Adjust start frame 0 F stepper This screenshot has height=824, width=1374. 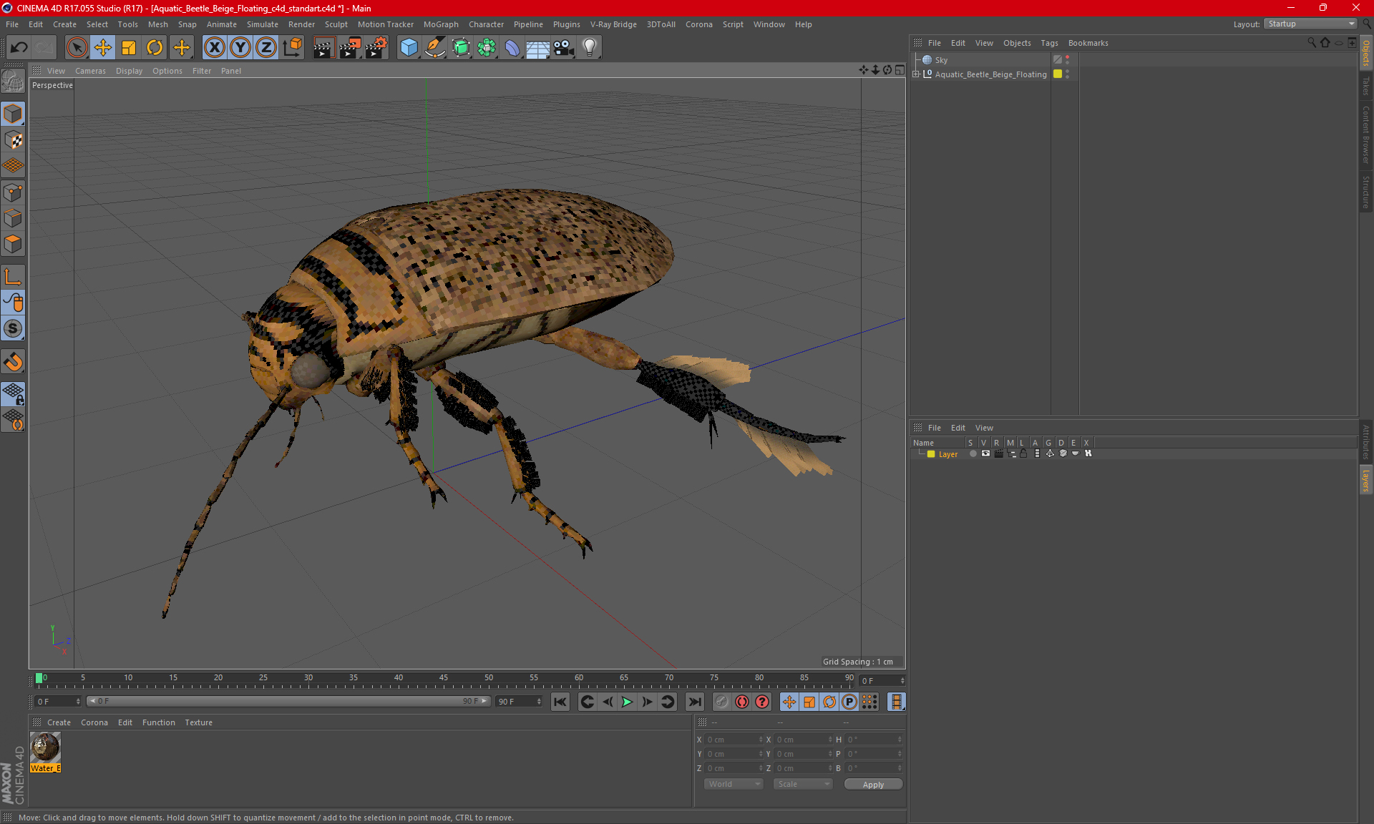[78, 702]
